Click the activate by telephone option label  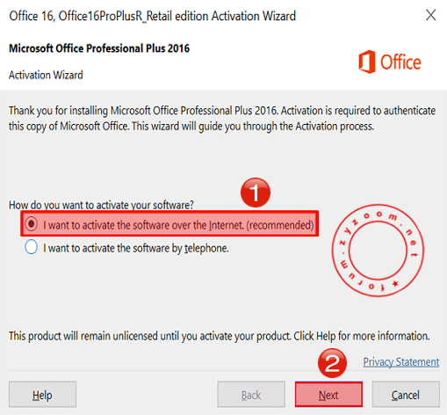[136, 248]
